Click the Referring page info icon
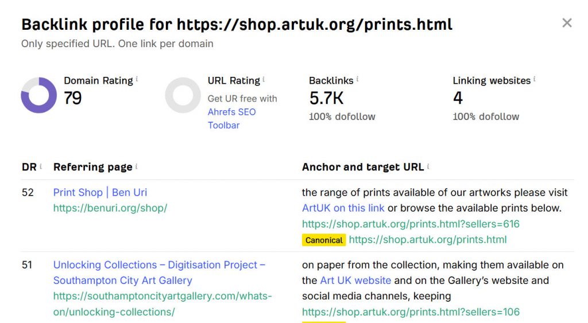The height and width of the screenshot is (323, 588). coord(137,166)
